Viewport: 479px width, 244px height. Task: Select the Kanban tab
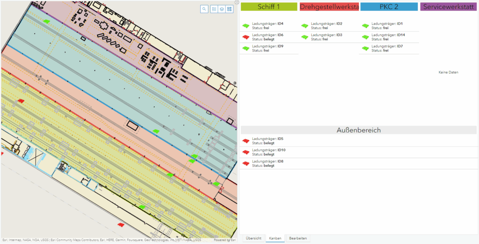point(275,238)
